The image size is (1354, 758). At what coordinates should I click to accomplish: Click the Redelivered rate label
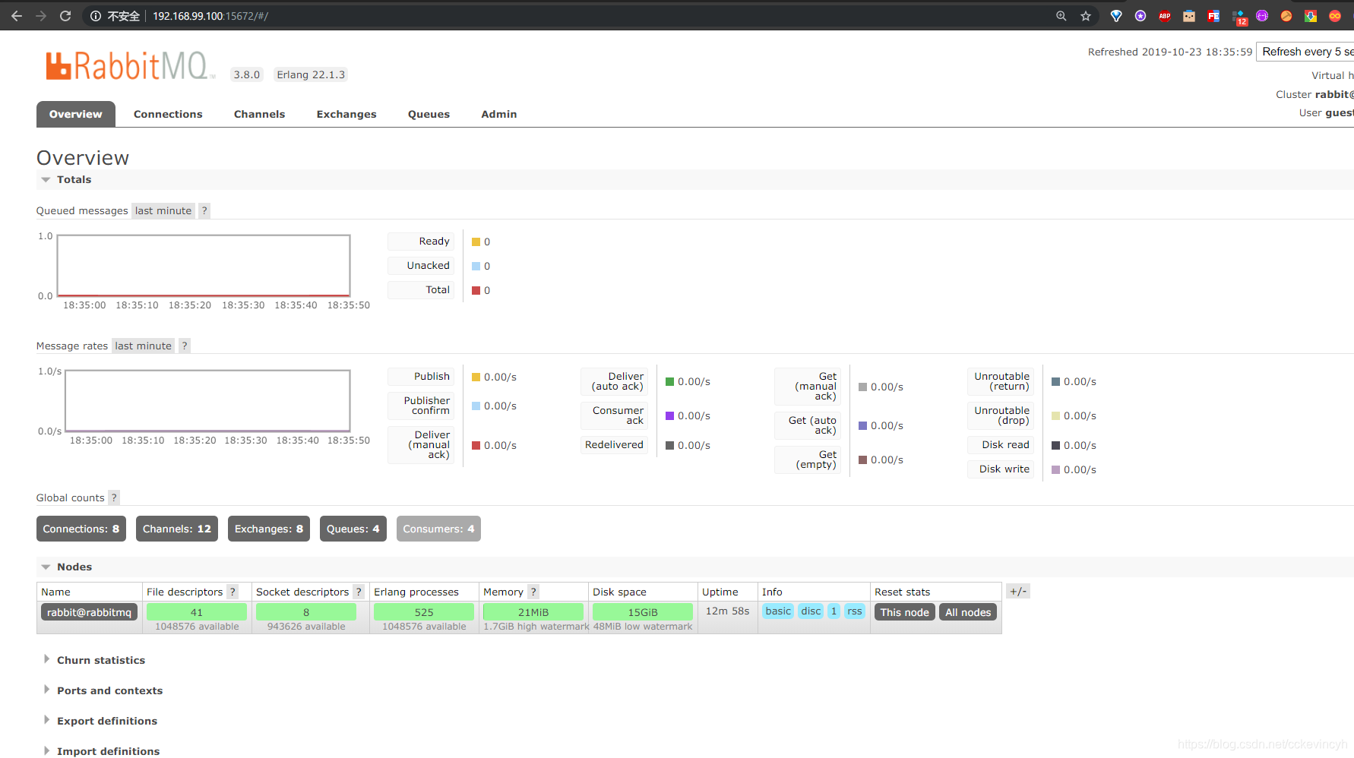tap(614, 444)
